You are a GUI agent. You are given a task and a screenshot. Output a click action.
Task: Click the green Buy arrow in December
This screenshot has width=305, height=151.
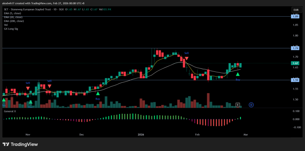pyautogui.click(x=98, y=93)
